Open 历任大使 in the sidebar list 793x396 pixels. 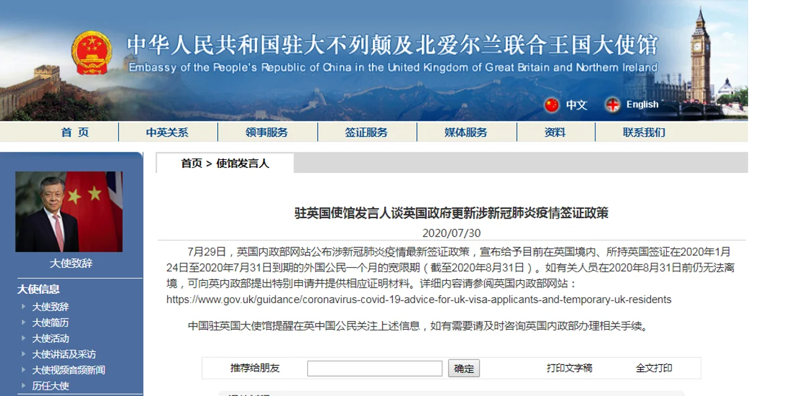(x=50, y=385)
